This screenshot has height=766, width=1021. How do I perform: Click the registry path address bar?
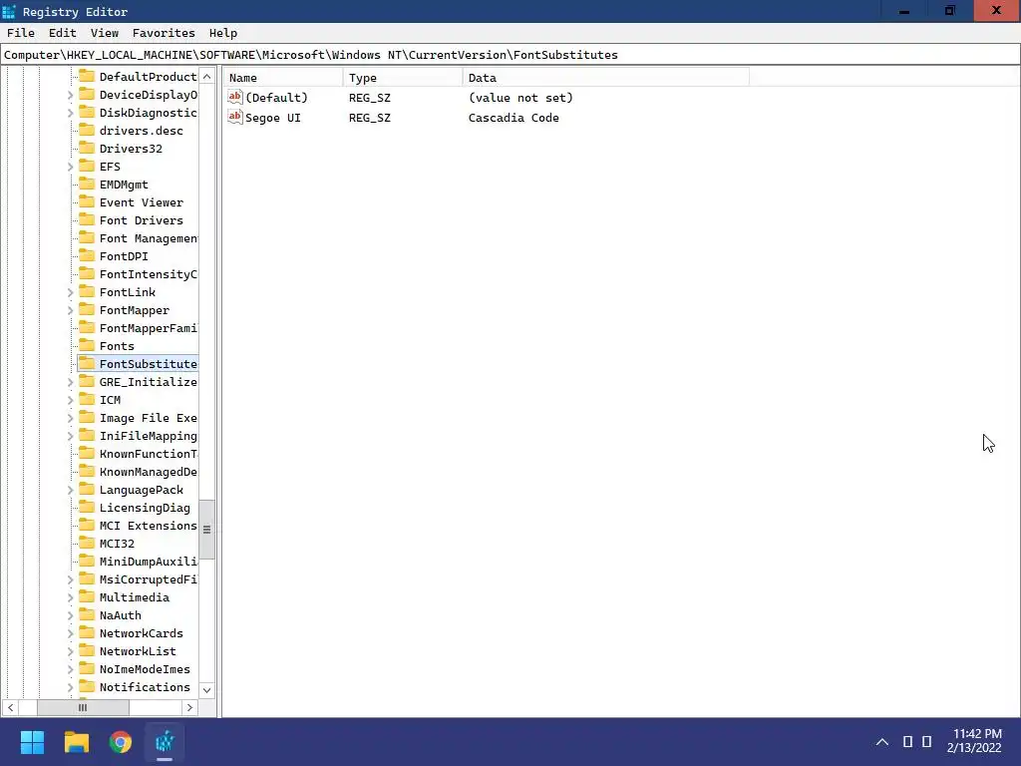(510, 55)
